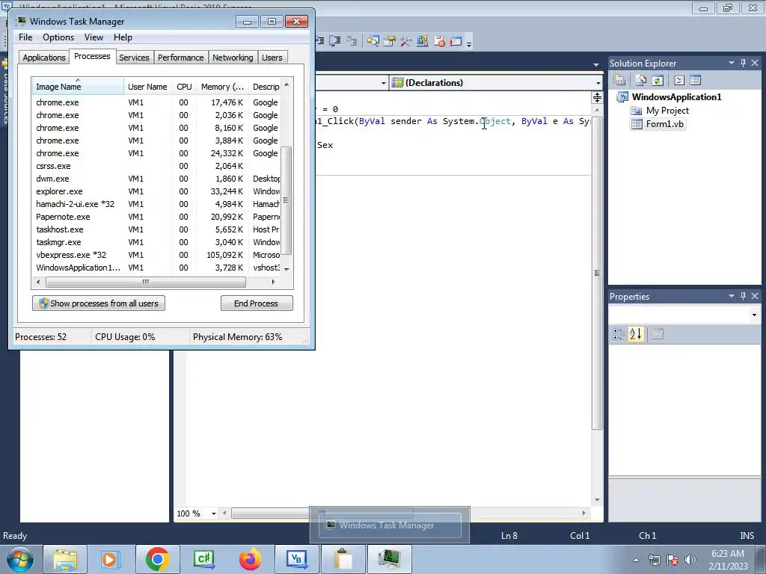Open the Properties object selector dropdown
Screen dimensions: 766x574
pyautogui.click(x=754, y=315)
